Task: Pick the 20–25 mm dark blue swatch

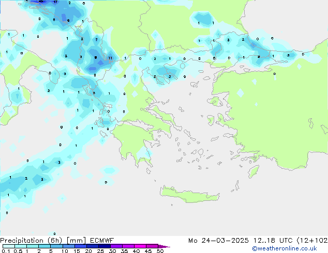Action: [x=92, y=246]
